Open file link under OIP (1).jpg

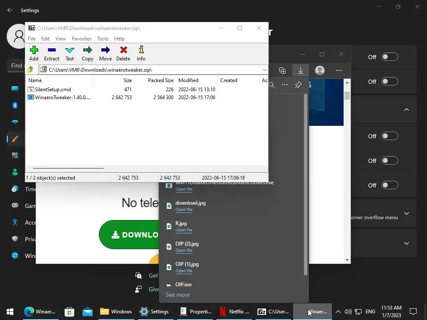(184, 271)
